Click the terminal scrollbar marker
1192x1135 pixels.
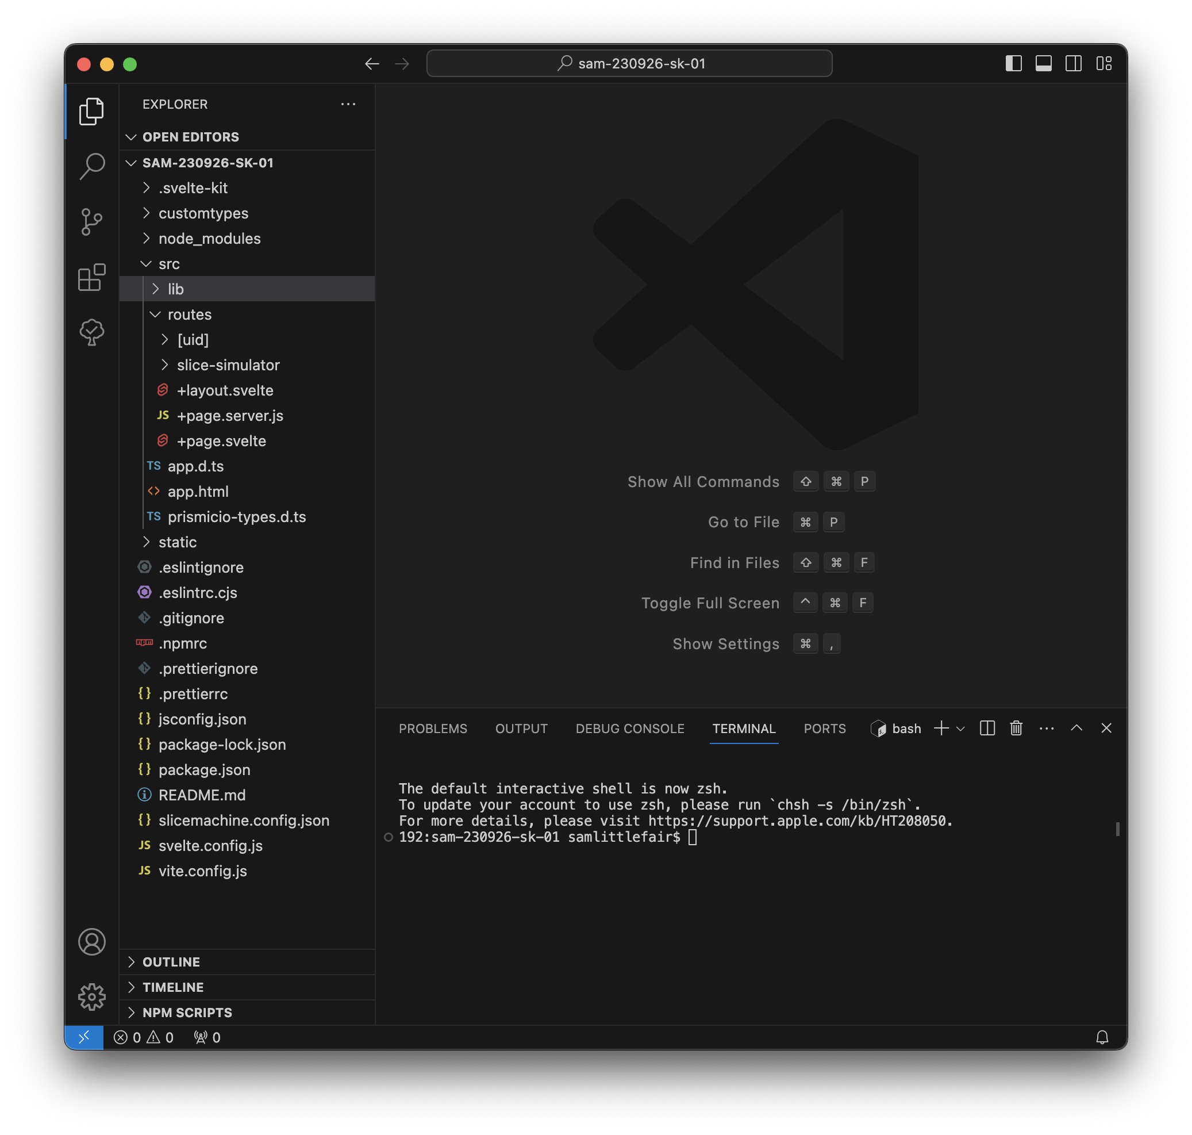coord(1117,829)
